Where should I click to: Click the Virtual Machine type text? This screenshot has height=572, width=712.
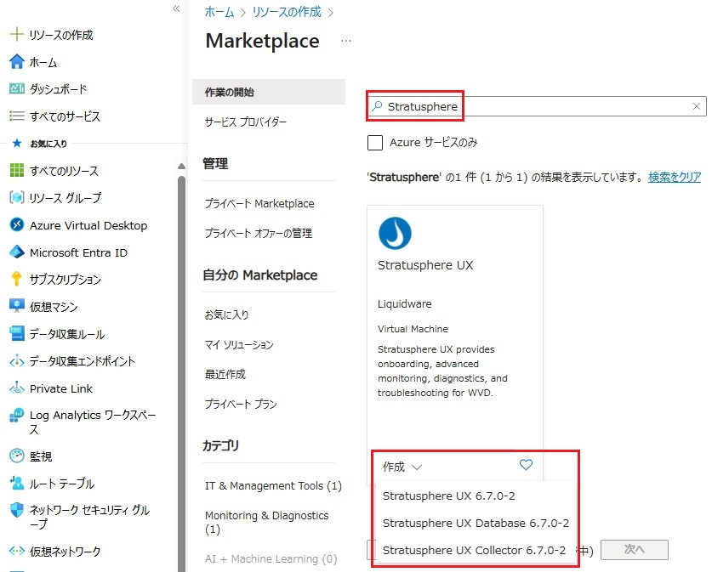click(413, 329)
